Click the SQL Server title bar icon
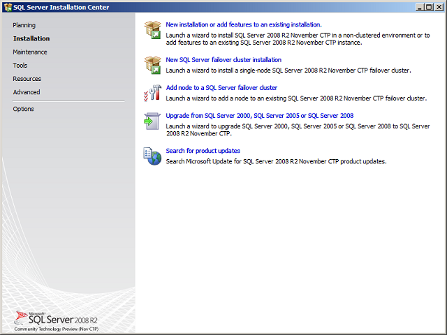The image size is (447, 335). coord(8,7)
